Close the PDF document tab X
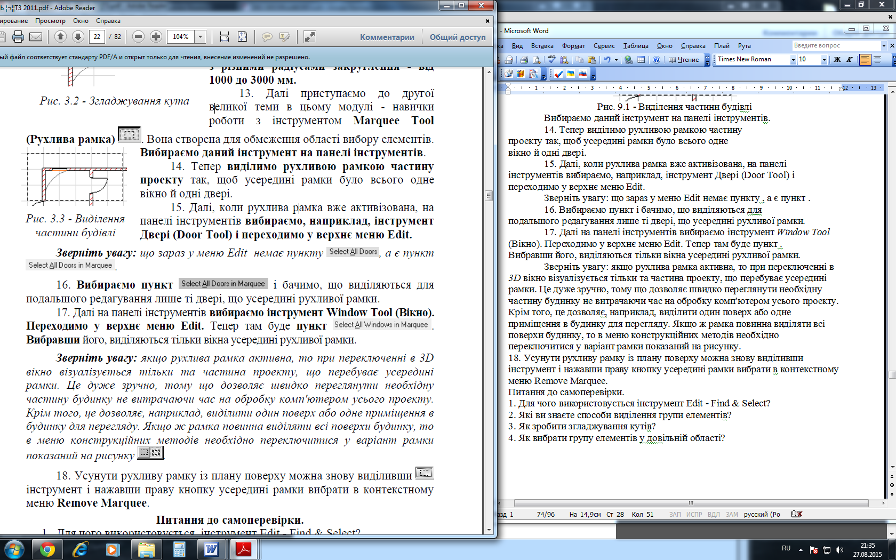 pos(487,21)
